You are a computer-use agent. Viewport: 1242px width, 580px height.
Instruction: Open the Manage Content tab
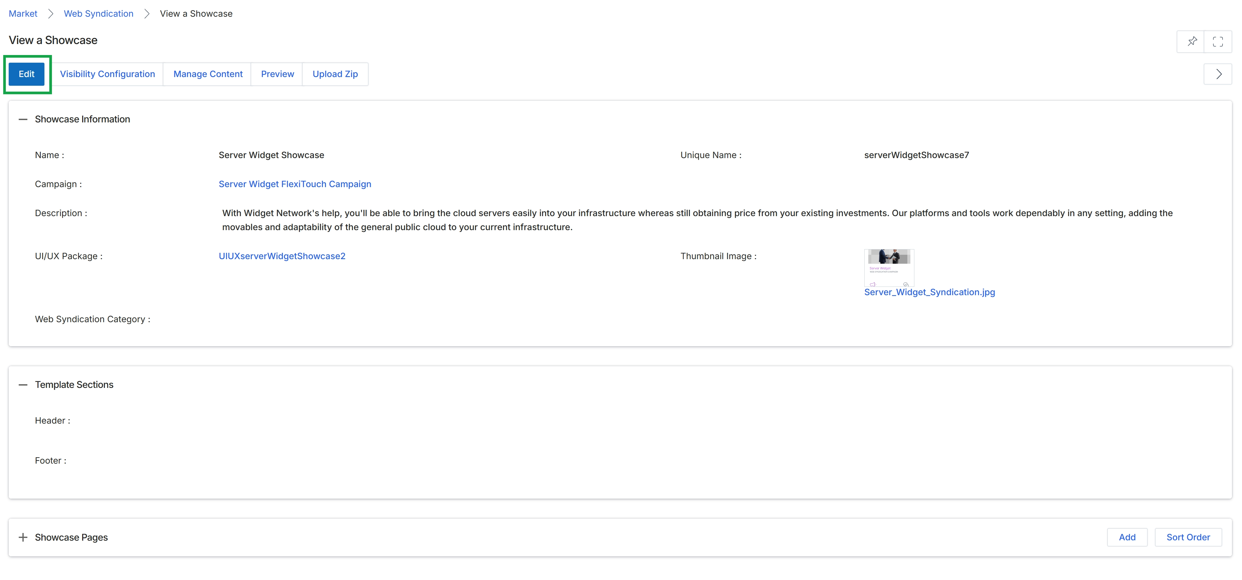point(208,74)
